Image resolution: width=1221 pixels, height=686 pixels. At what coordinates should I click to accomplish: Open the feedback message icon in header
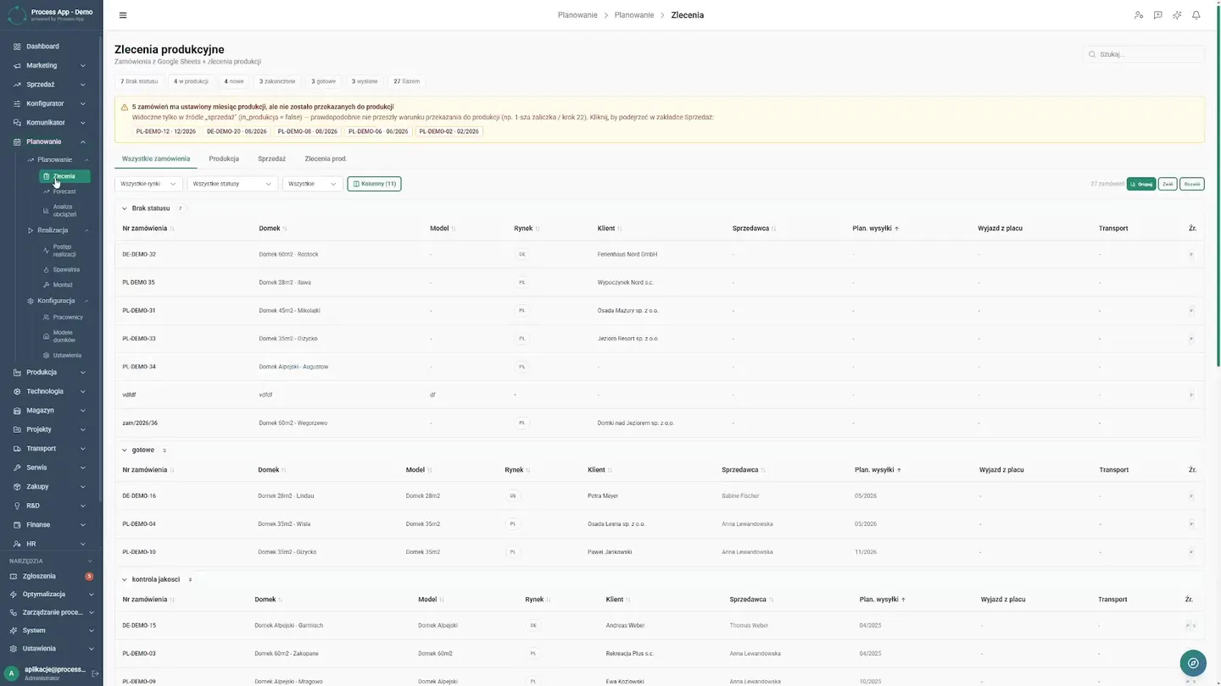pyautogui.click(x=1158, y=15)
